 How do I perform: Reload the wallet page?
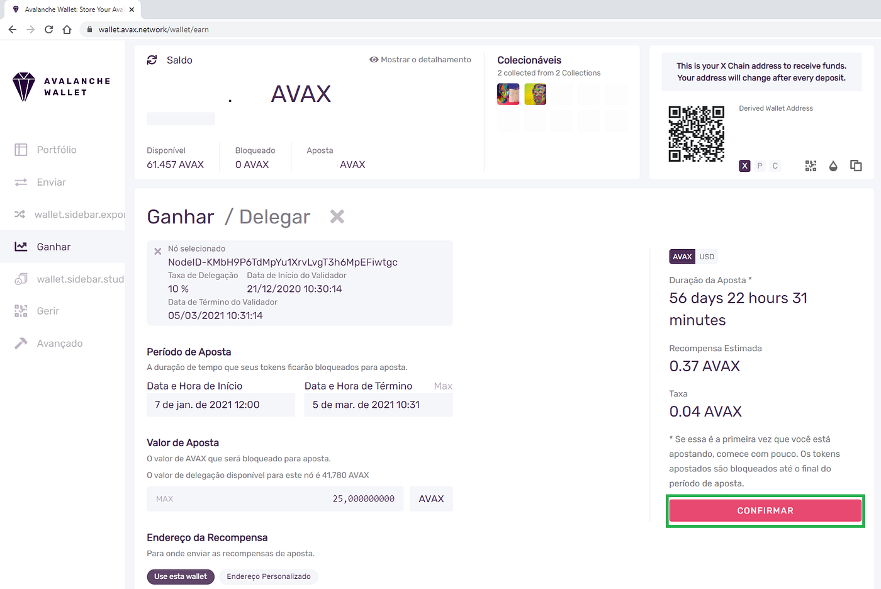click(48, 30)
